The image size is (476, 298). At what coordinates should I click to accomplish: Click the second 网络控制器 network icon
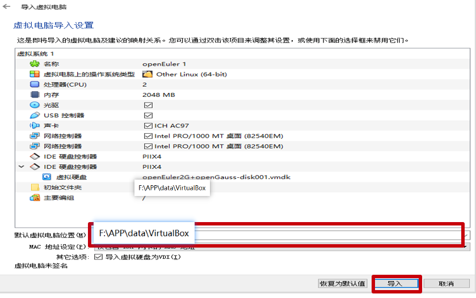pos(35,146)
